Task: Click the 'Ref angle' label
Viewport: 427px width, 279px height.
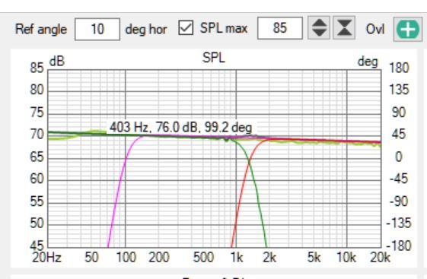Action: tap(41, 30)
